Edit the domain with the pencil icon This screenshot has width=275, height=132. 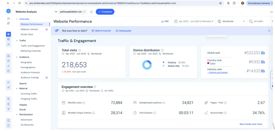[x=85, y=12]
